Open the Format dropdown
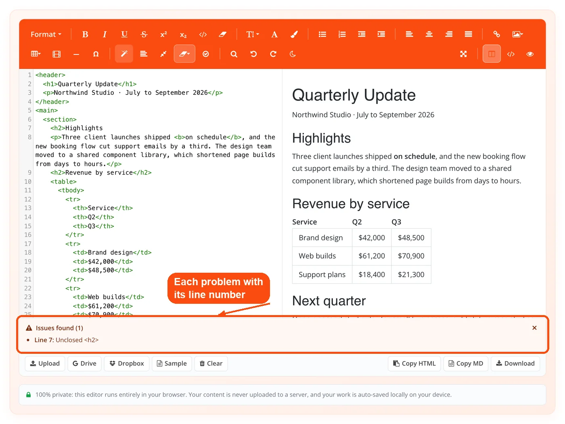This screenshot has height=424, width=565. click(x=46, y=34)
